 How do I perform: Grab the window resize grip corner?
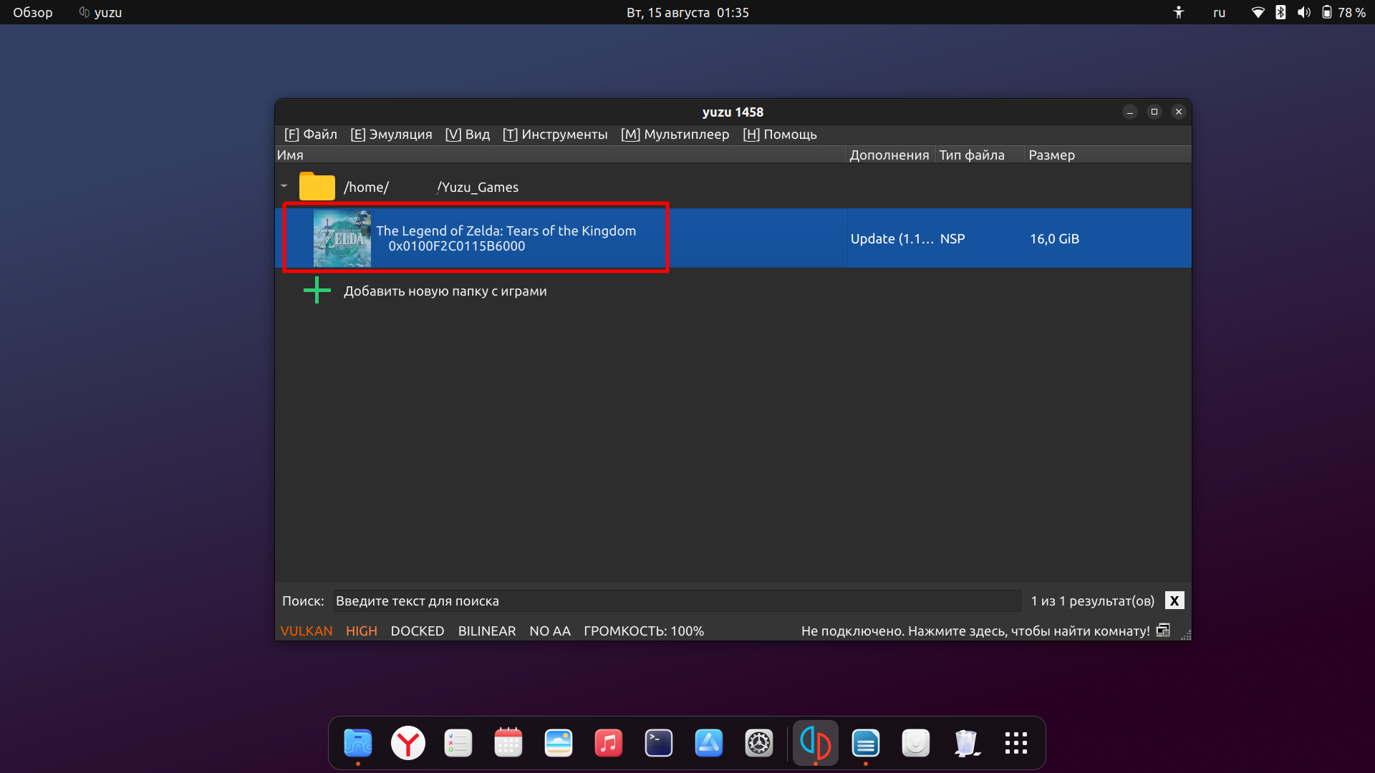pyautogui.click(x=1187, y=635)
